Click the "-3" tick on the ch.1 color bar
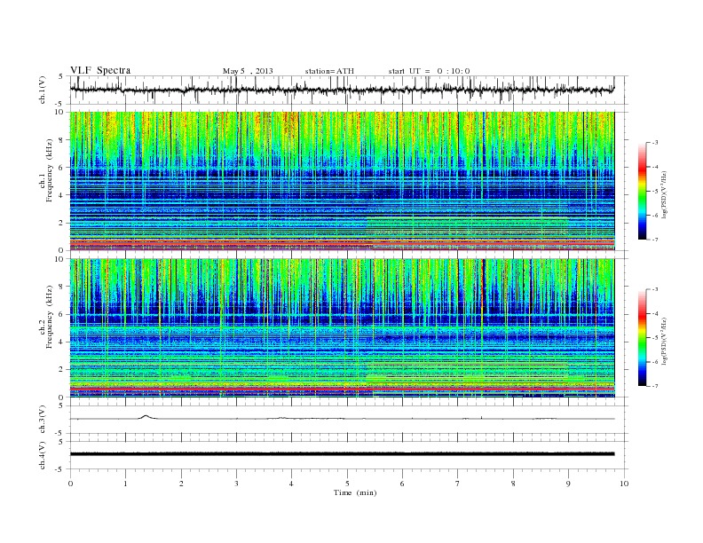The height and width of the screenshot is (543, 703). click(x=655, y=143)
